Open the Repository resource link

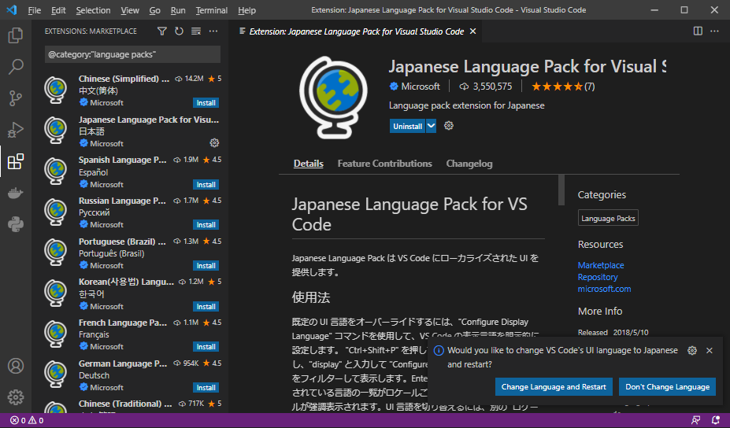point(598,277)
